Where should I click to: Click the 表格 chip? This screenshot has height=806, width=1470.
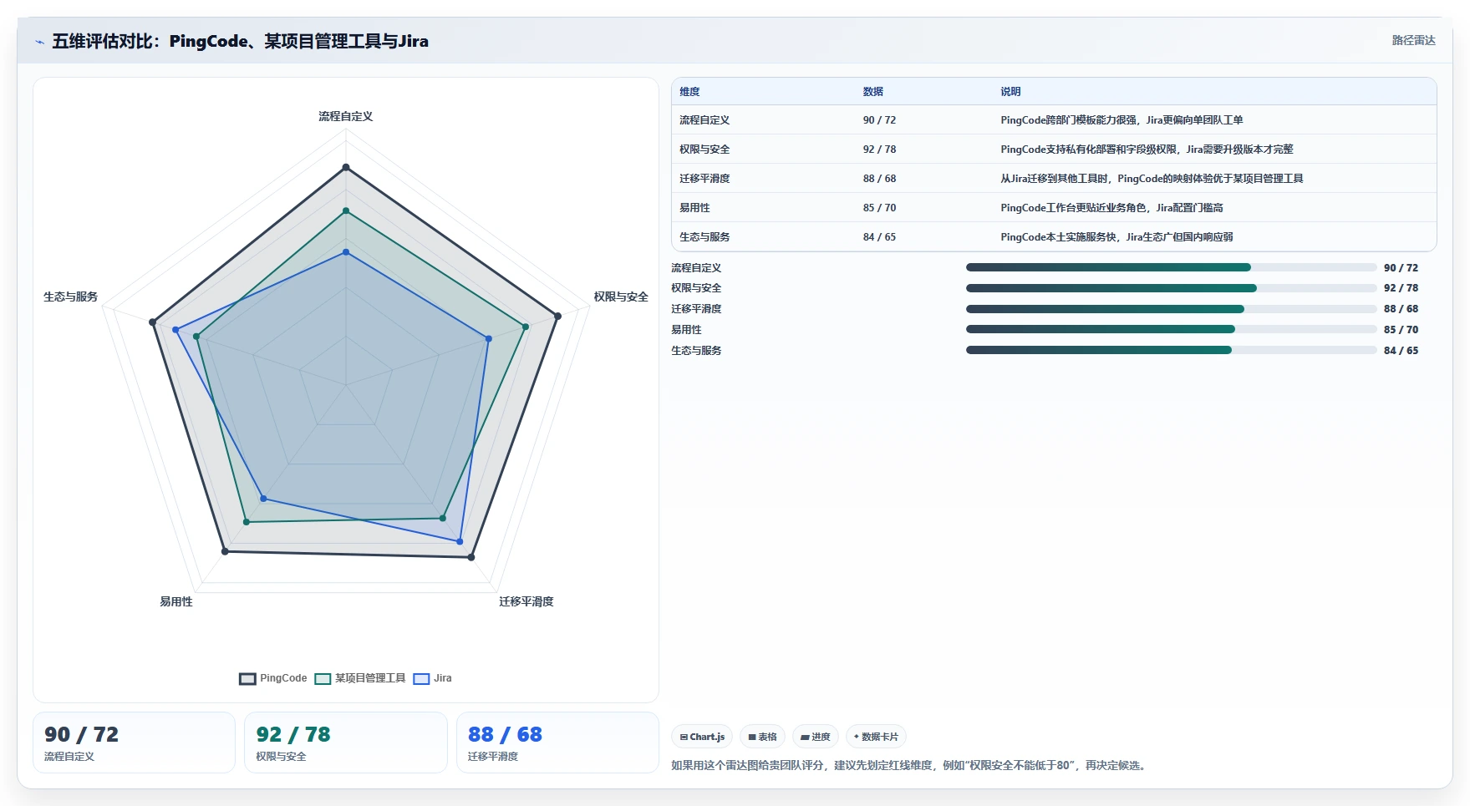(x=762, y=737)
